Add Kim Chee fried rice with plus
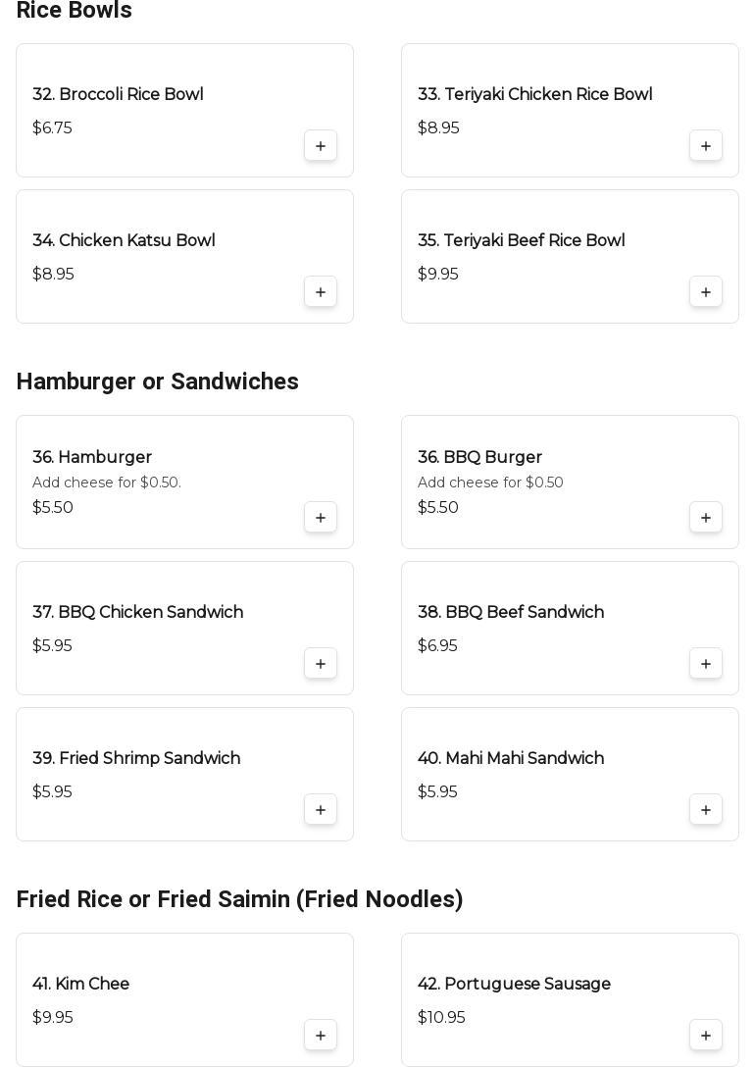 pyautogui.click(x=321, y=1036)
